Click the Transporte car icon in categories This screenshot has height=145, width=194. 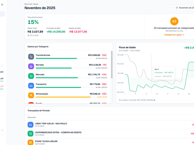click(31, 86)
